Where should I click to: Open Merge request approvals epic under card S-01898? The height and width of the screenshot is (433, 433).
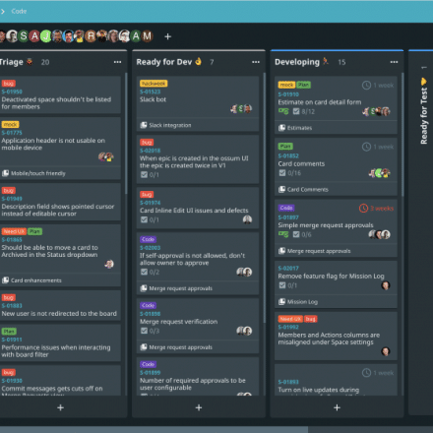176,347
